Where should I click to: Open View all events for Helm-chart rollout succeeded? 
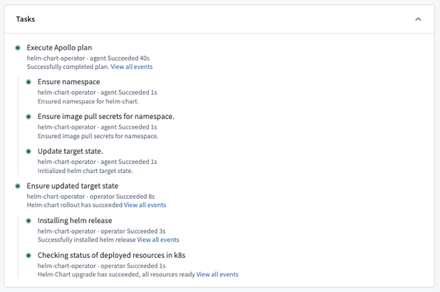coord(145,205)
